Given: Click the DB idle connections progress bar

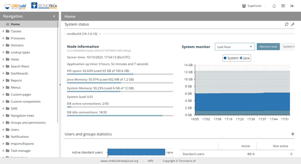Looking at the screenshot, I should (120, 116).
